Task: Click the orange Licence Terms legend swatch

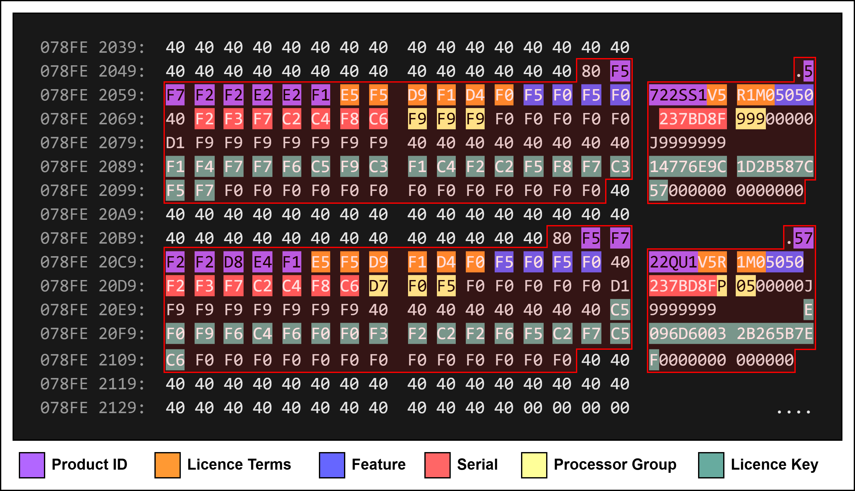Action: coord(167,465)
